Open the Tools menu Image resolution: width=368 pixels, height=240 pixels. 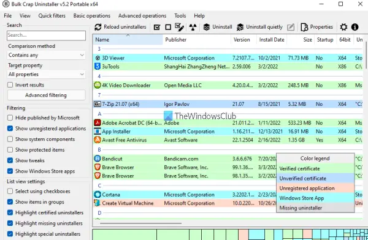[x=180, y=16]
